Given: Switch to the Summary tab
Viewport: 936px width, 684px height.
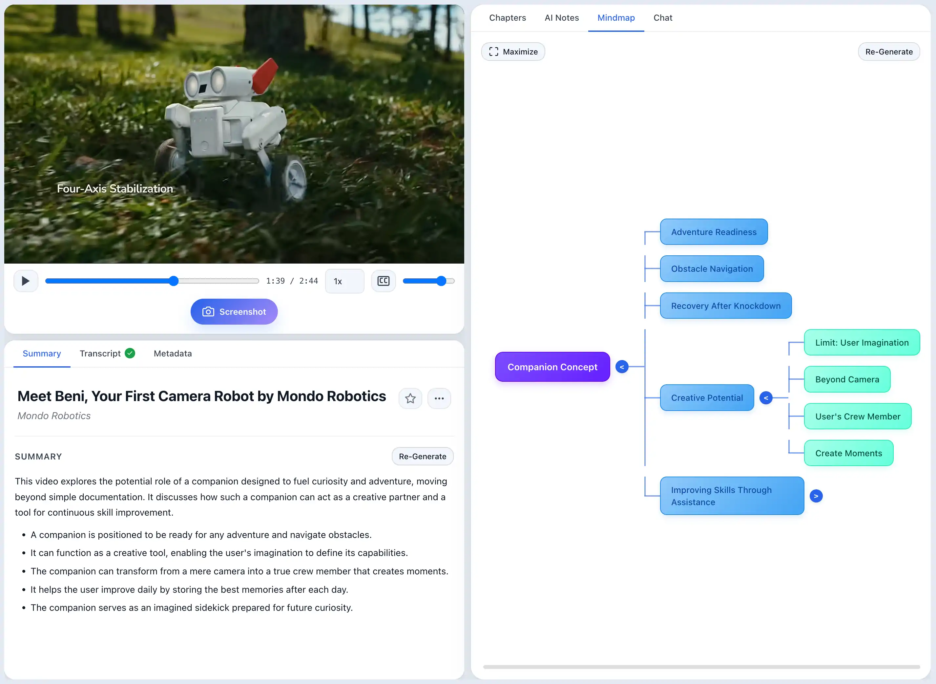Looking at the screenshot, I should (x=42, y=353).
